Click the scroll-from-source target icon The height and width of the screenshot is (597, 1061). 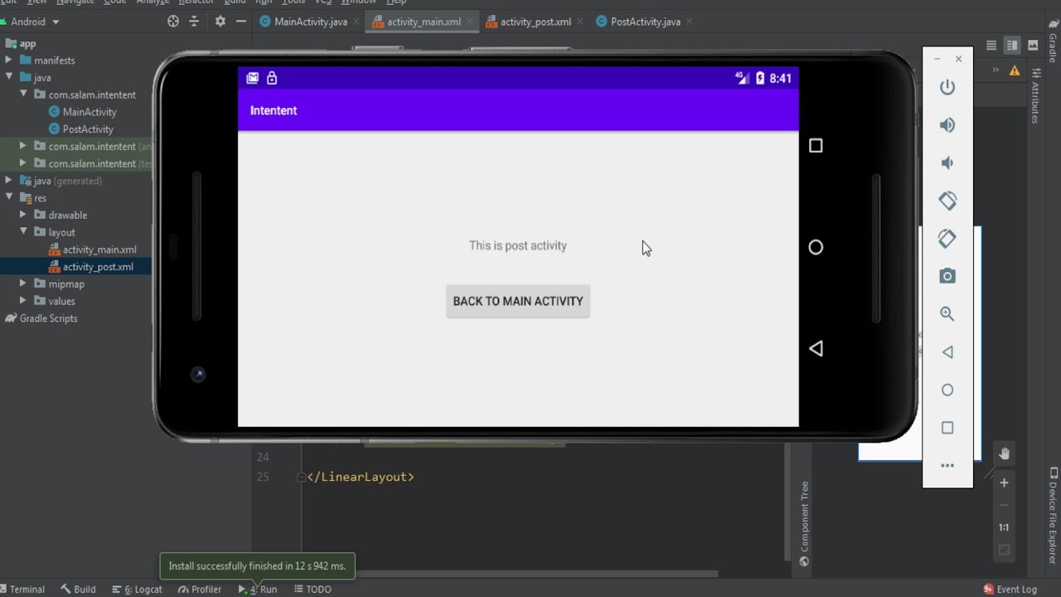(x=173, y=22)
